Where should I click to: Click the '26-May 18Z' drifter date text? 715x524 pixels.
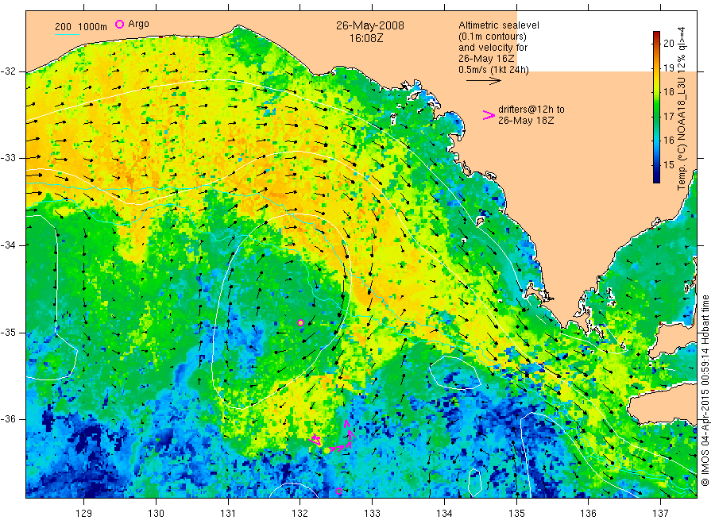[526, 121]
